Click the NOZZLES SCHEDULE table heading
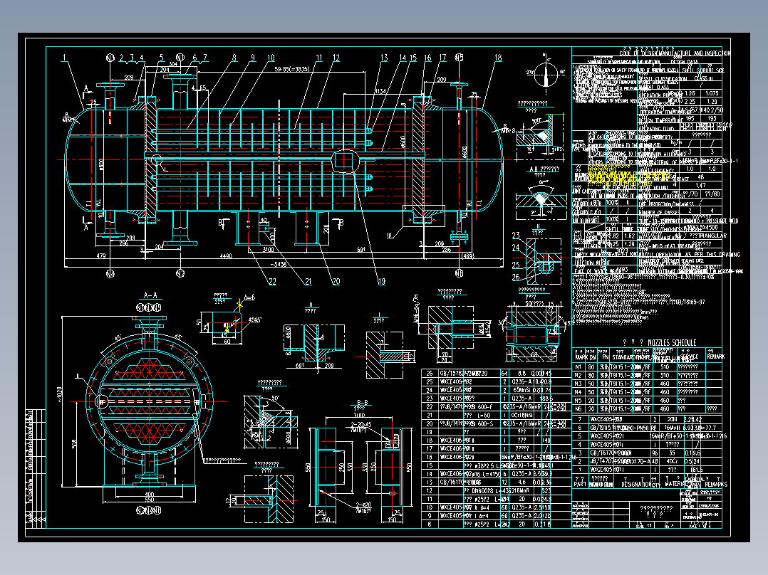The width and height of the screenshot is (768, 575). click(659, 342)
